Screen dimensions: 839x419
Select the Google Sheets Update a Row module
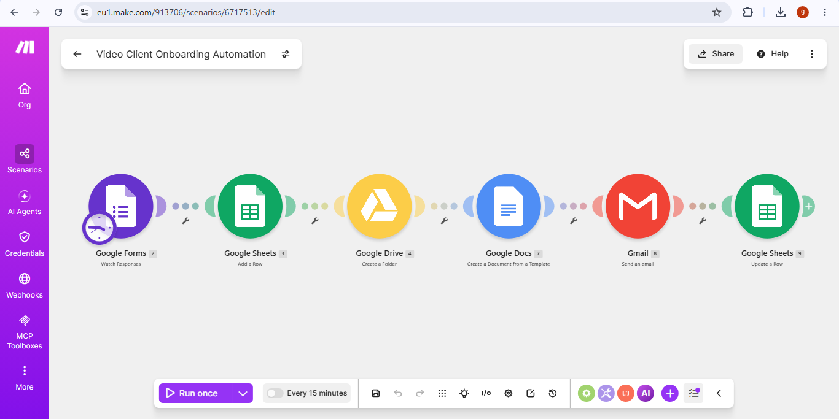click(x=767, y=206)
